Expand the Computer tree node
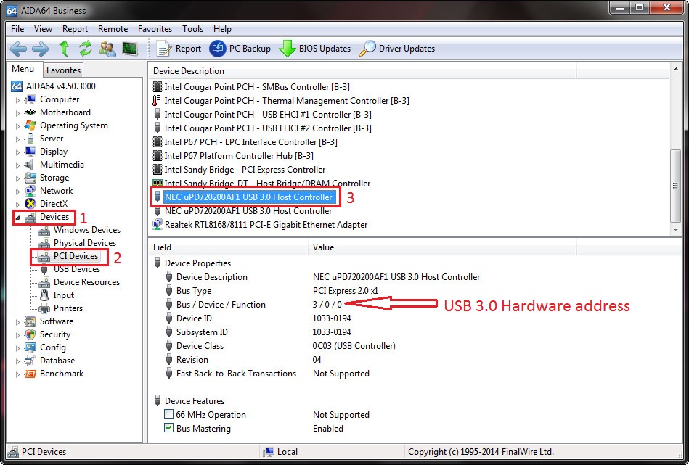The height and width of the screenshot is (465, 689). [17, 100]
